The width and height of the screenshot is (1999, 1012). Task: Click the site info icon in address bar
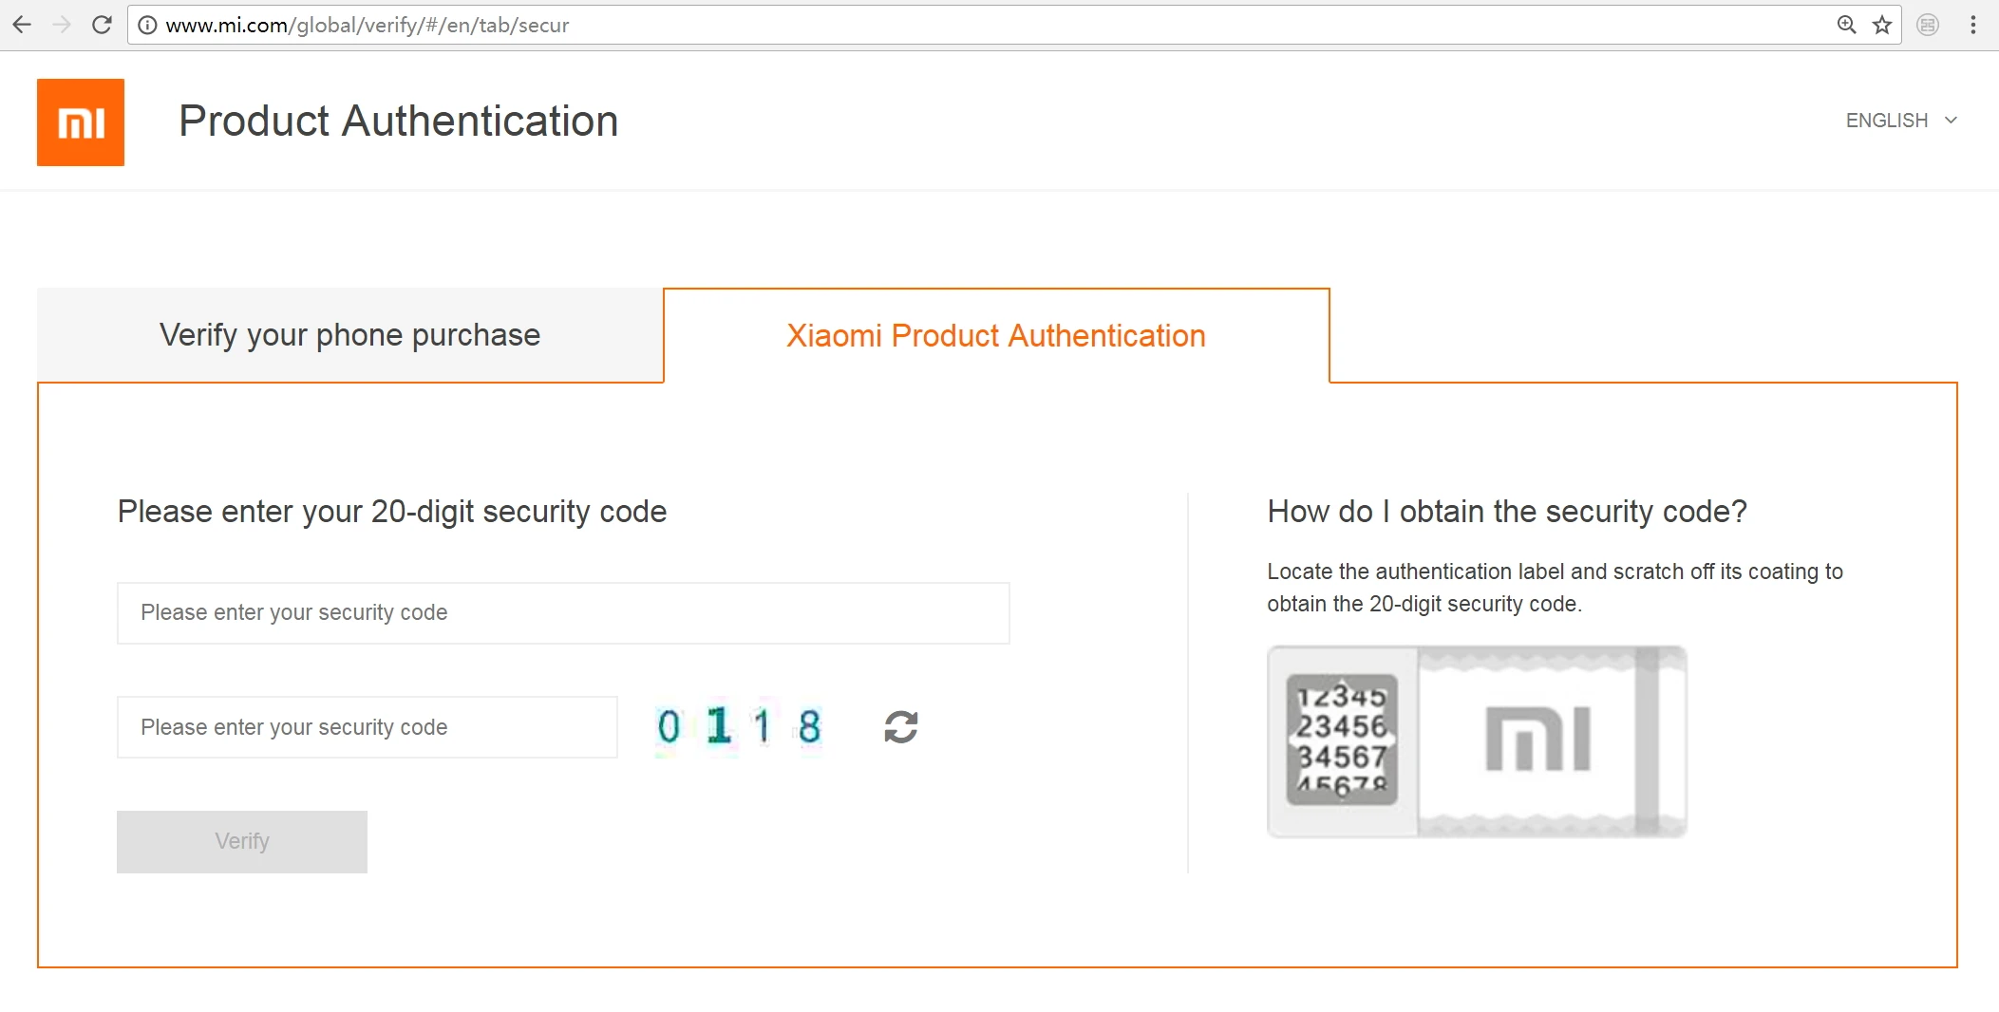click(147, 25)
